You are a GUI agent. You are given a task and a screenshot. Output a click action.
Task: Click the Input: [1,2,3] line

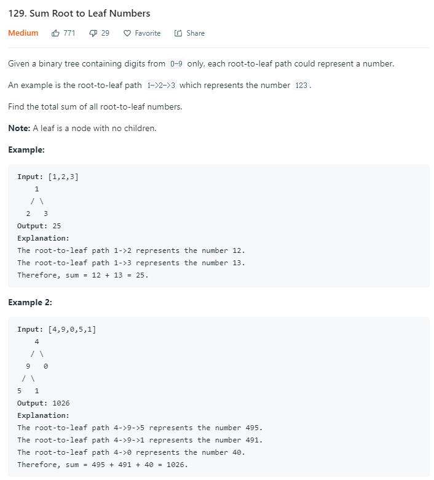(48, 177)
